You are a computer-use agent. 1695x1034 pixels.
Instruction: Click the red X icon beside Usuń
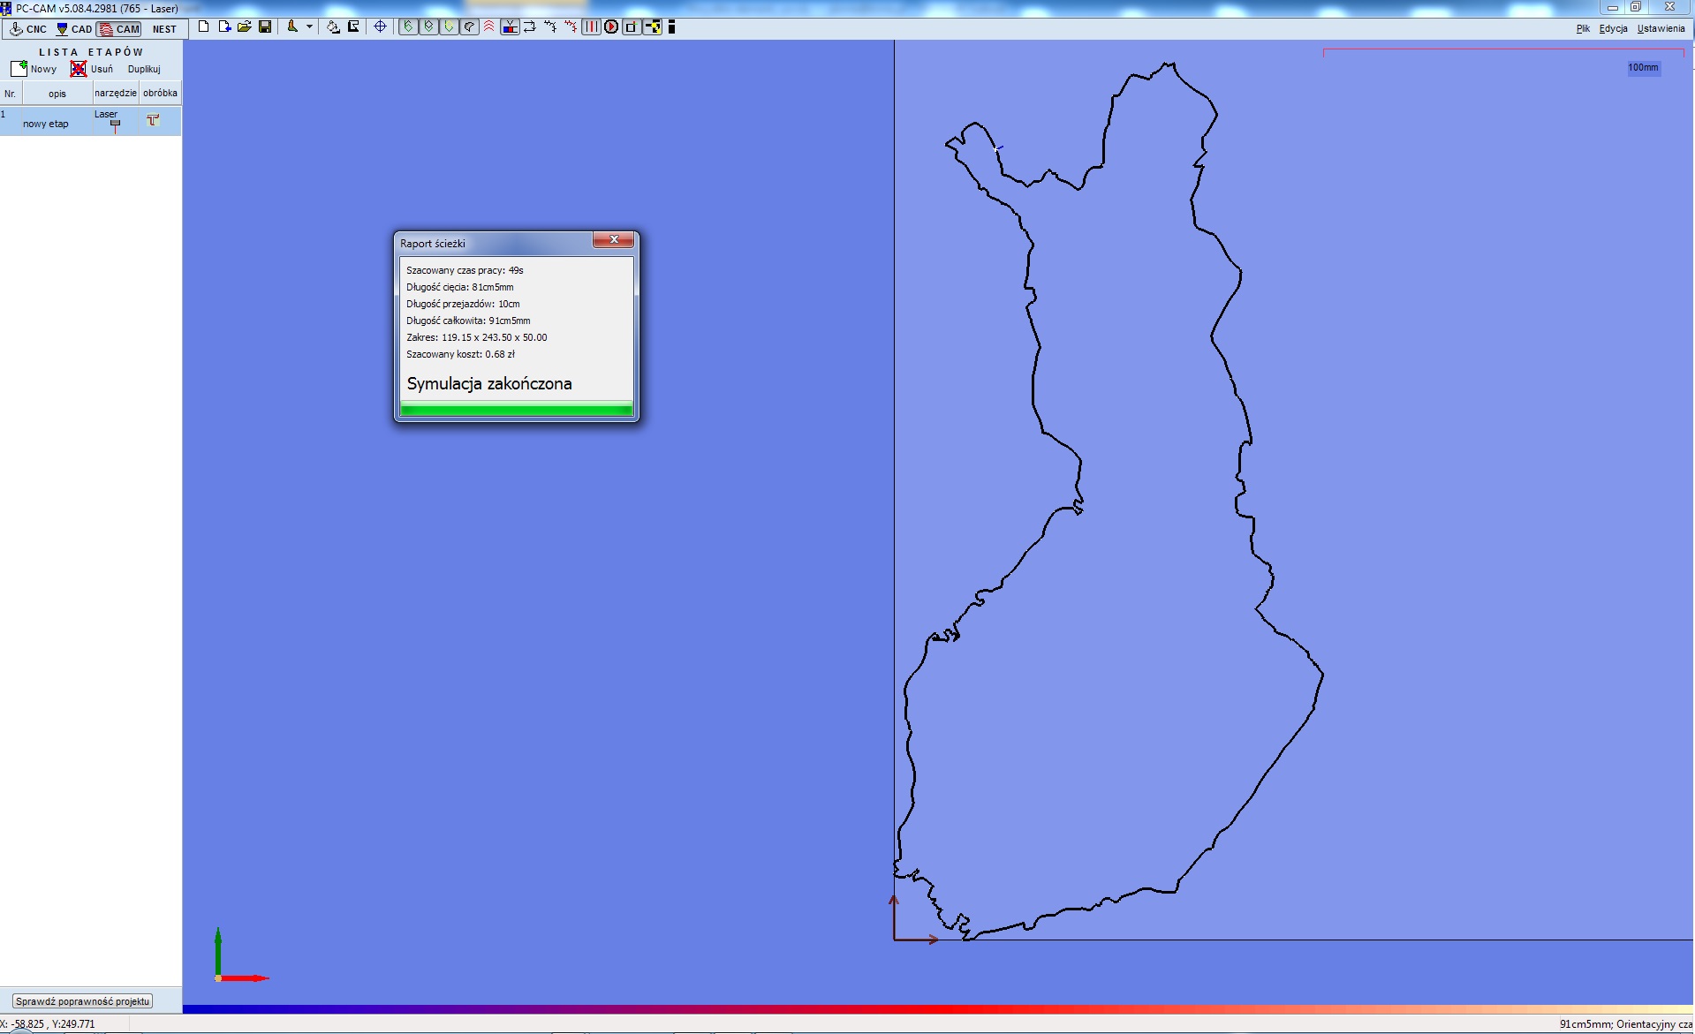pyautogui.click(x=79, y=68)
